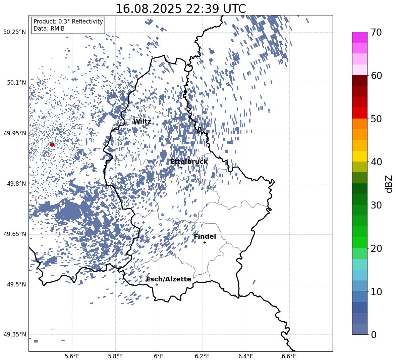The height and width of the screenshot is (363, 397).
Task: Click the Product: 0.3° Reflectivity text
Action: (68, 21)
